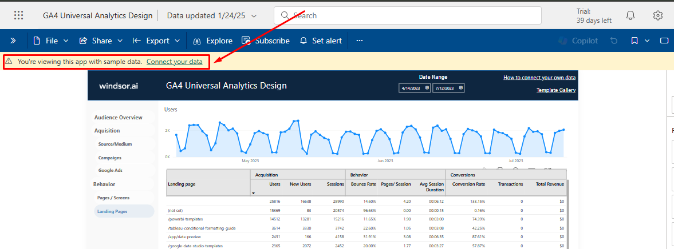This screenshot has width=674, height=249.
Task: Click inside the Search field
Action: tap(408, 15)
